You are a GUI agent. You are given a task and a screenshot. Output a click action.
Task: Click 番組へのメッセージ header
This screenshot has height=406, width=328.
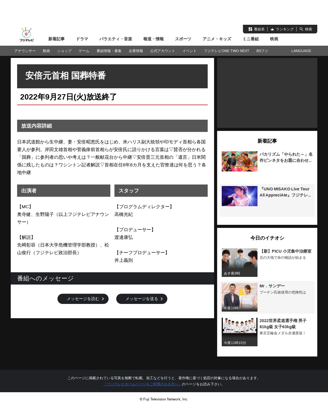[x=112, y=278]
